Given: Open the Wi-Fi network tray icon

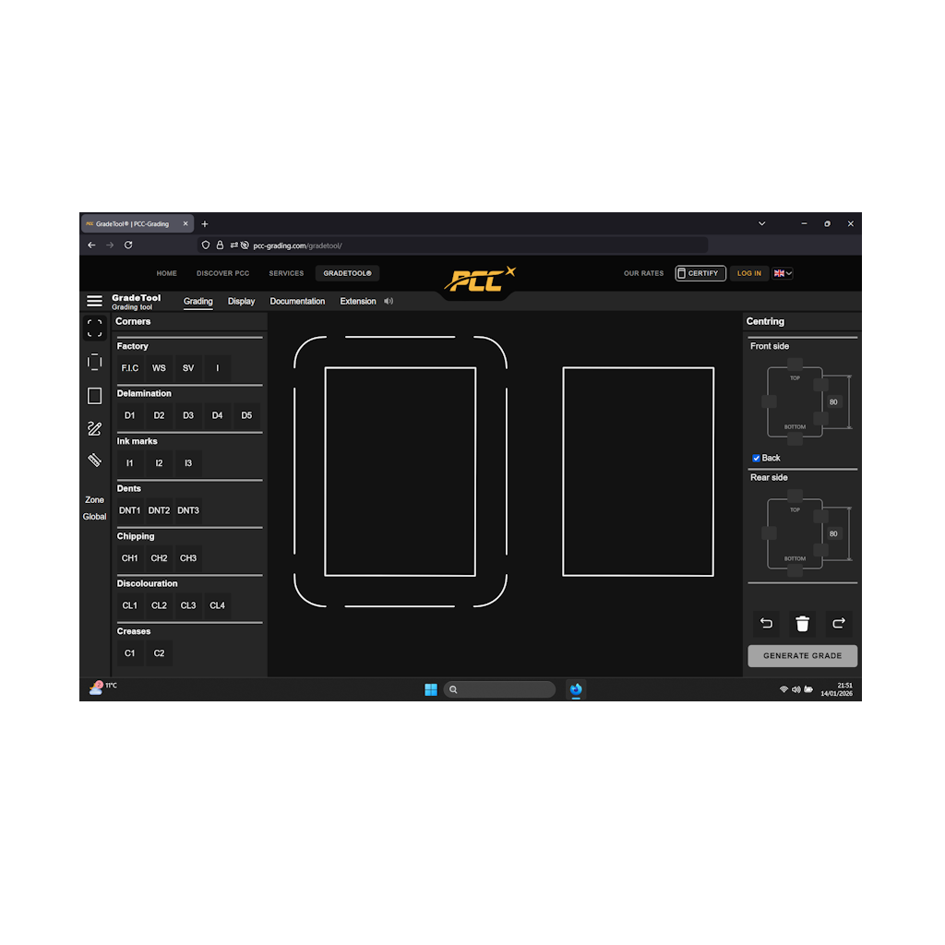Looking at the screenshot, I should point(784,689).
